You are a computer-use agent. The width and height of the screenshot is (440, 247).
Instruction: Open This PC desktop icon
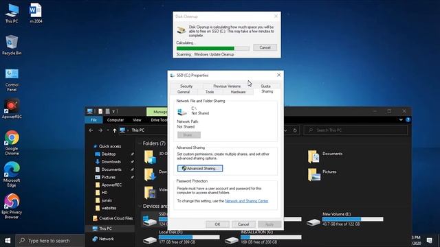12,14
